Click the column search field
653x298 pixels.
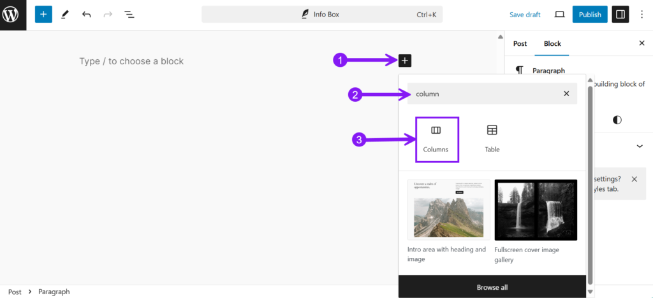(x=492, y=94)
